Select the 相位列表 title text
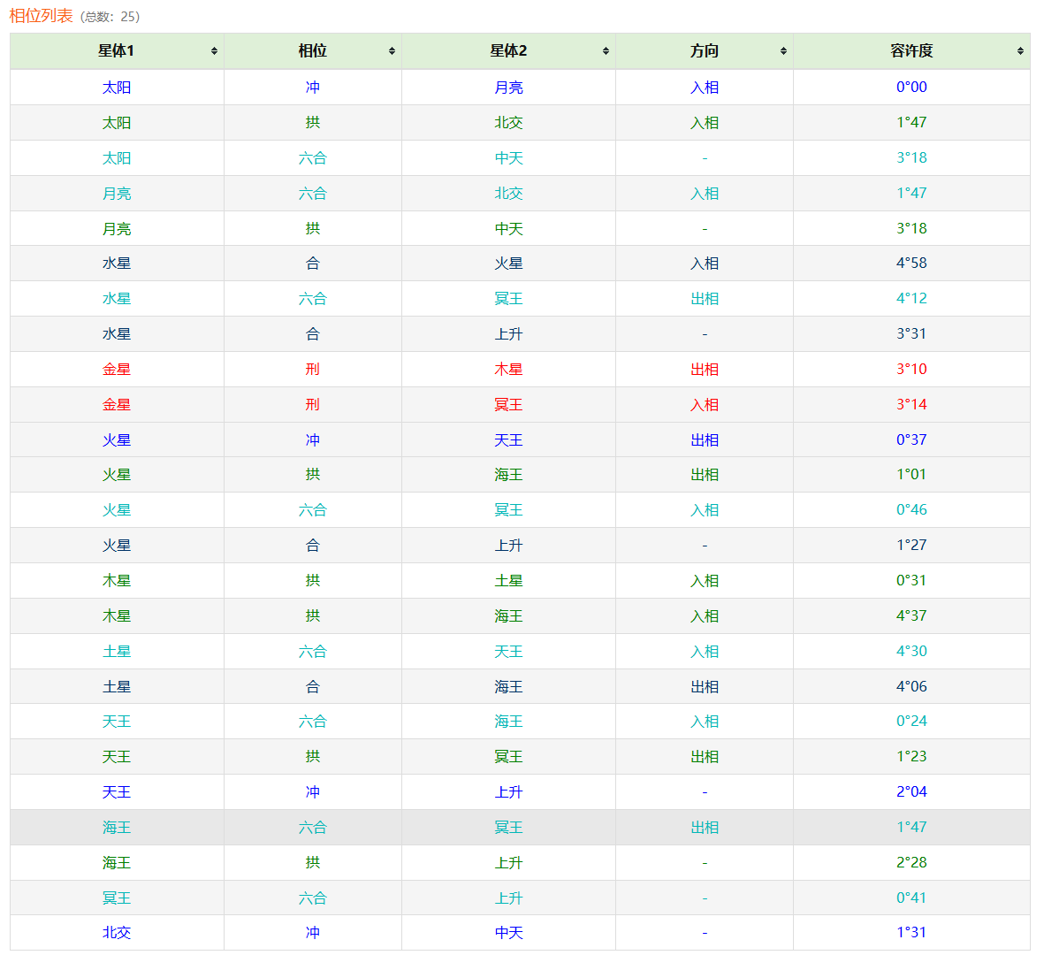The height and width of the screenshot is (955, 1044). (41, 16)
